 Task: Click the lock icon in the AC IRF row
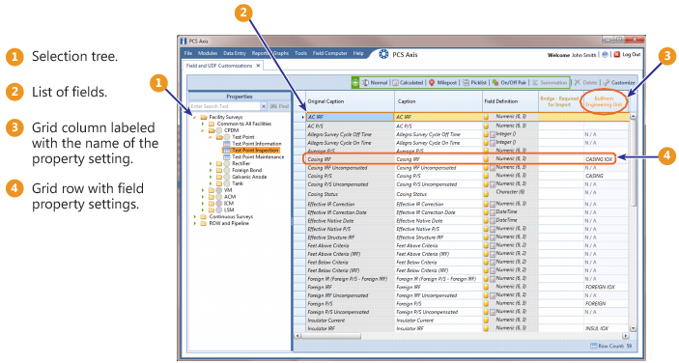486,117
